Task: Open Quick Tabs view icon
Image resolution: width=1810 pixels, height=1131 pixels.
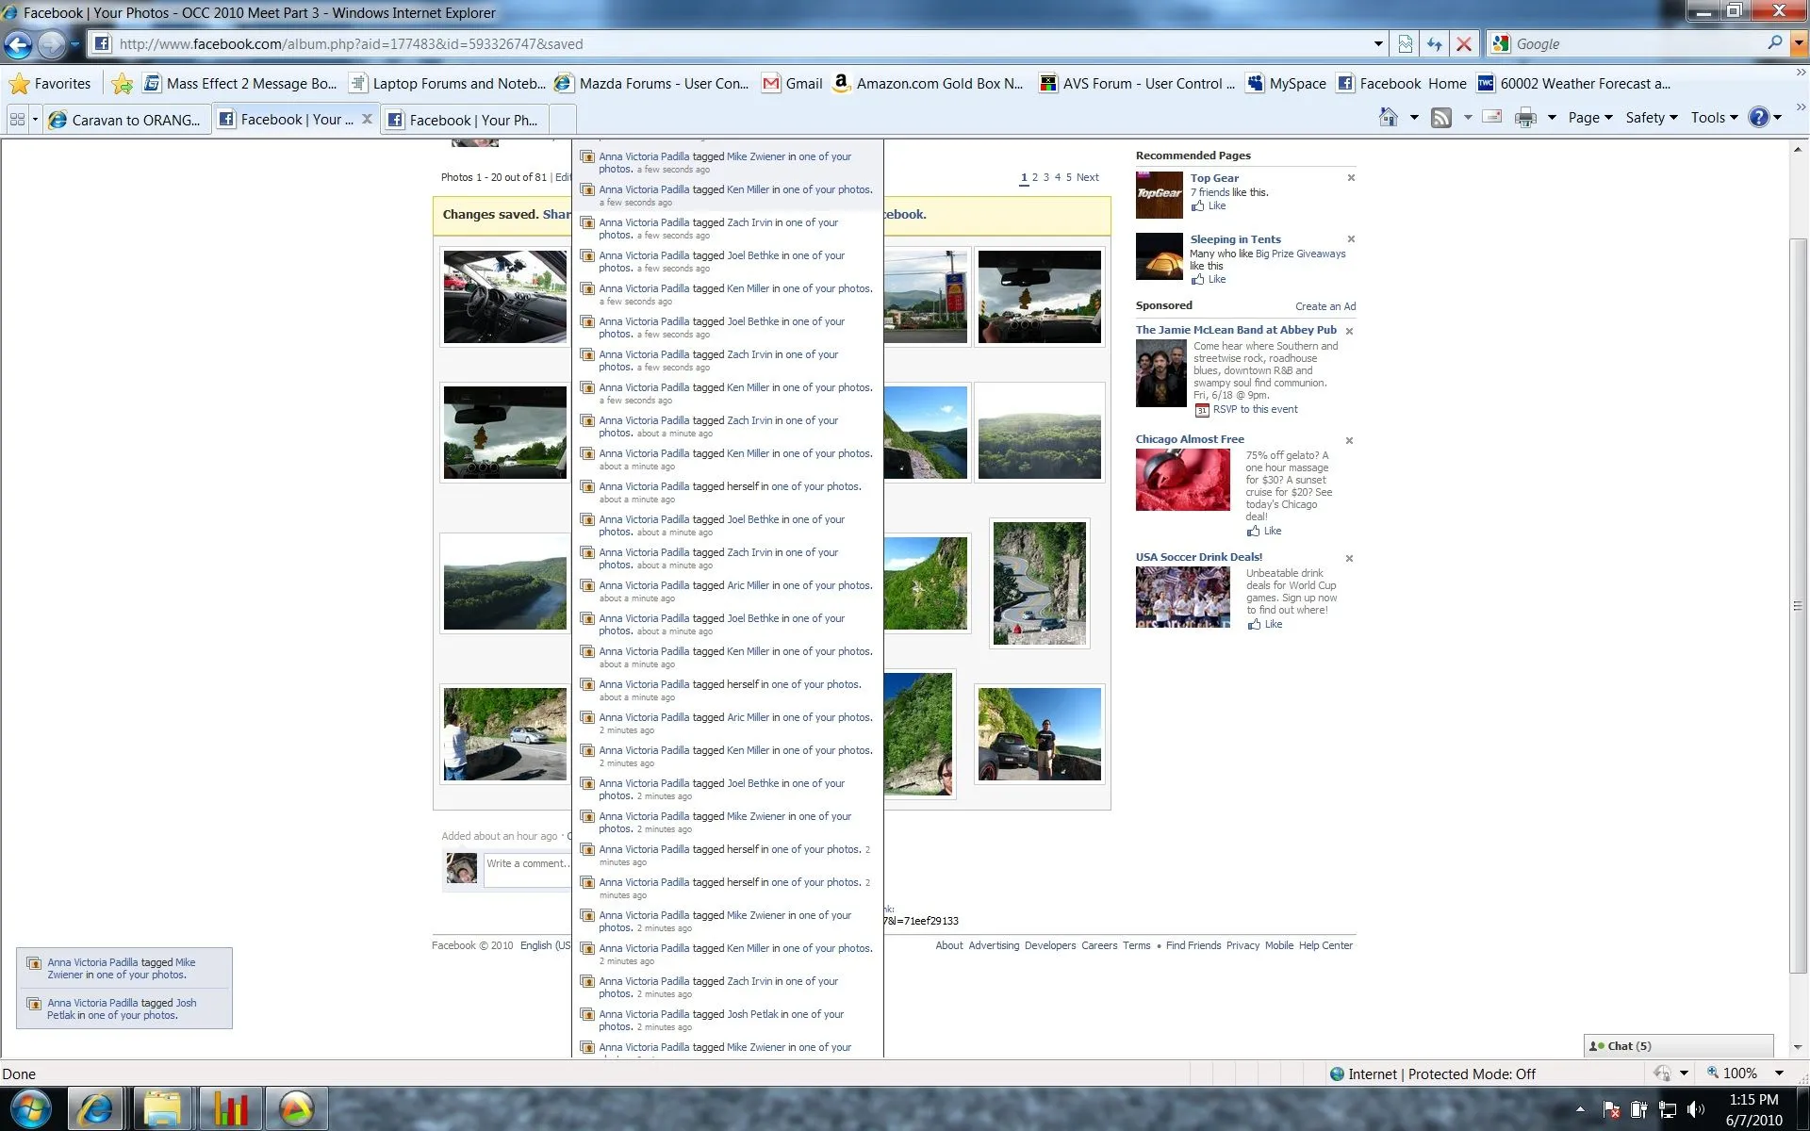Action: click(19, 119)
